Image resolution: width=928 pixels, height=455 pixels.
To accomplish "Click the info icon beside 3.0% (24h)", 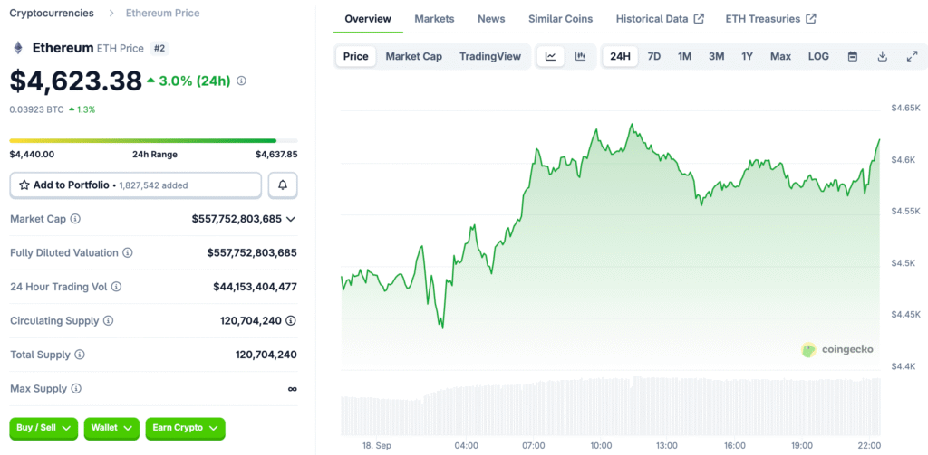I will coord(241,81).
